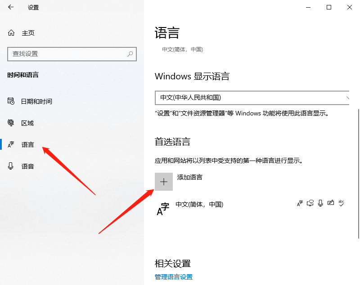Click the large A字 language entry icon
This screenshot has height=285, width=360.
point(163,209)
